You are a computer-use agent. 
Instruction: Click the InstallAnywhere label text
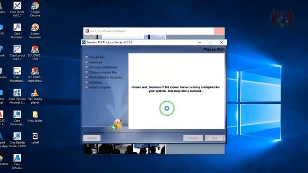pyautogui.click(x=94, y=133)
